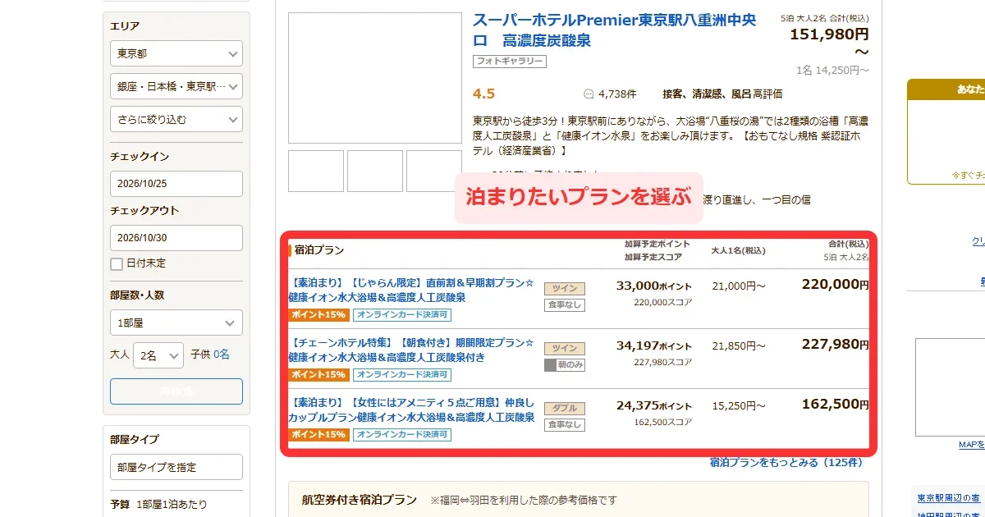This screenshot has width=985, height=517.
Task: Click the 21,000円〜 per-adult price
Action: tap(739, 286)
